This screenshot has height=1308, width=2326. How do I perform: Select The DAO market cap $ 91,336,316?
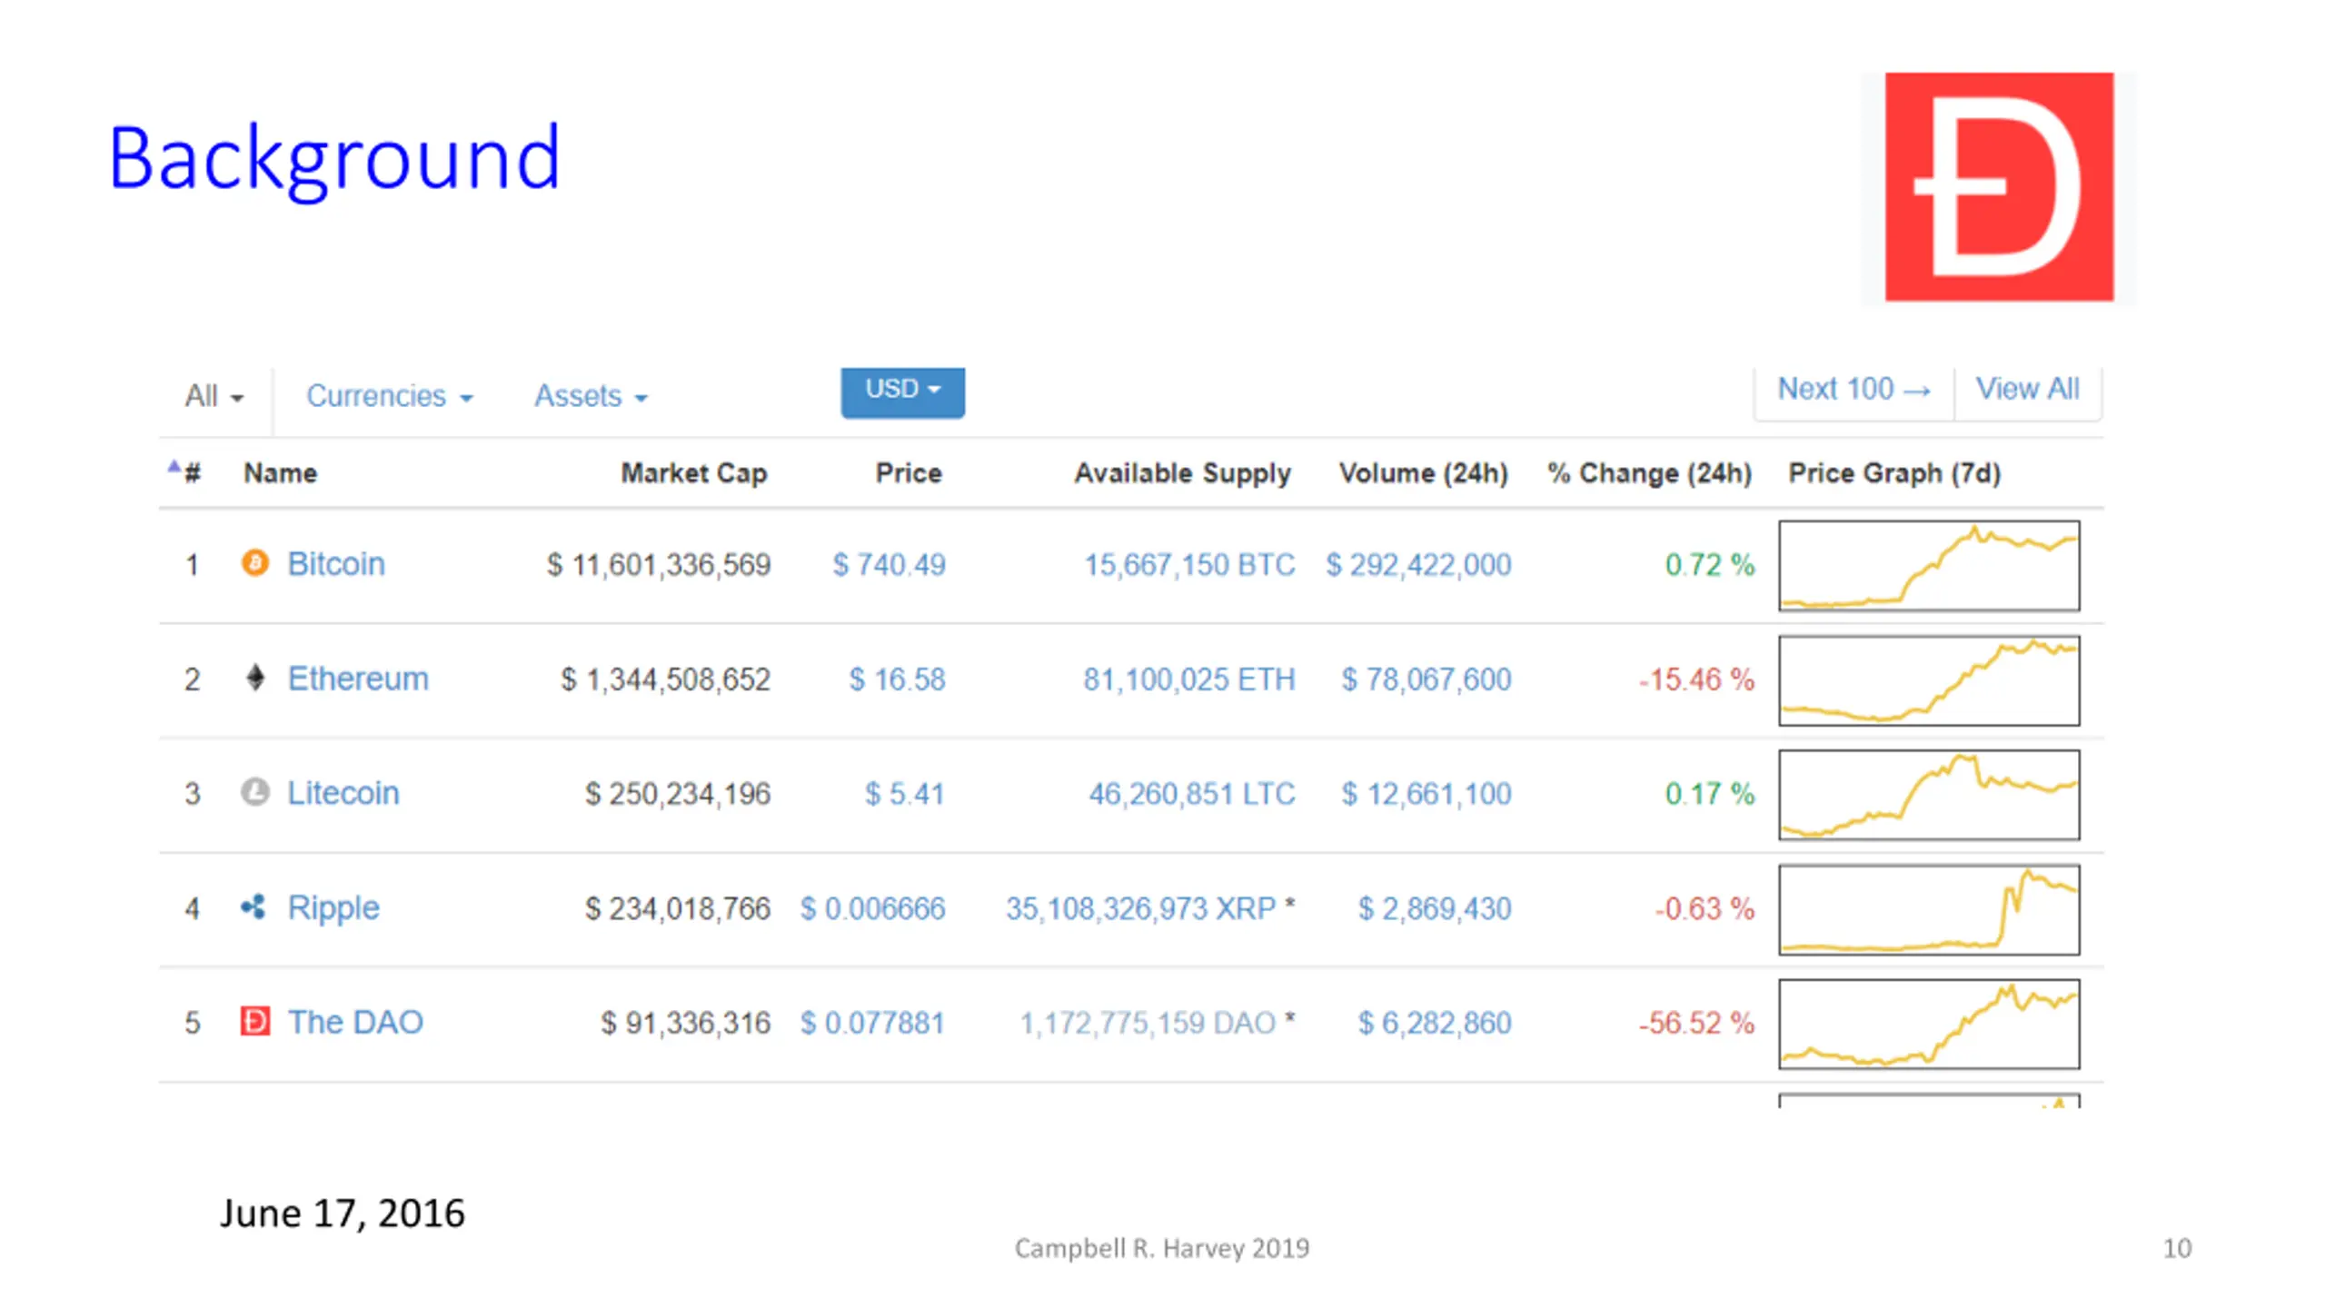coord(686,1023)
